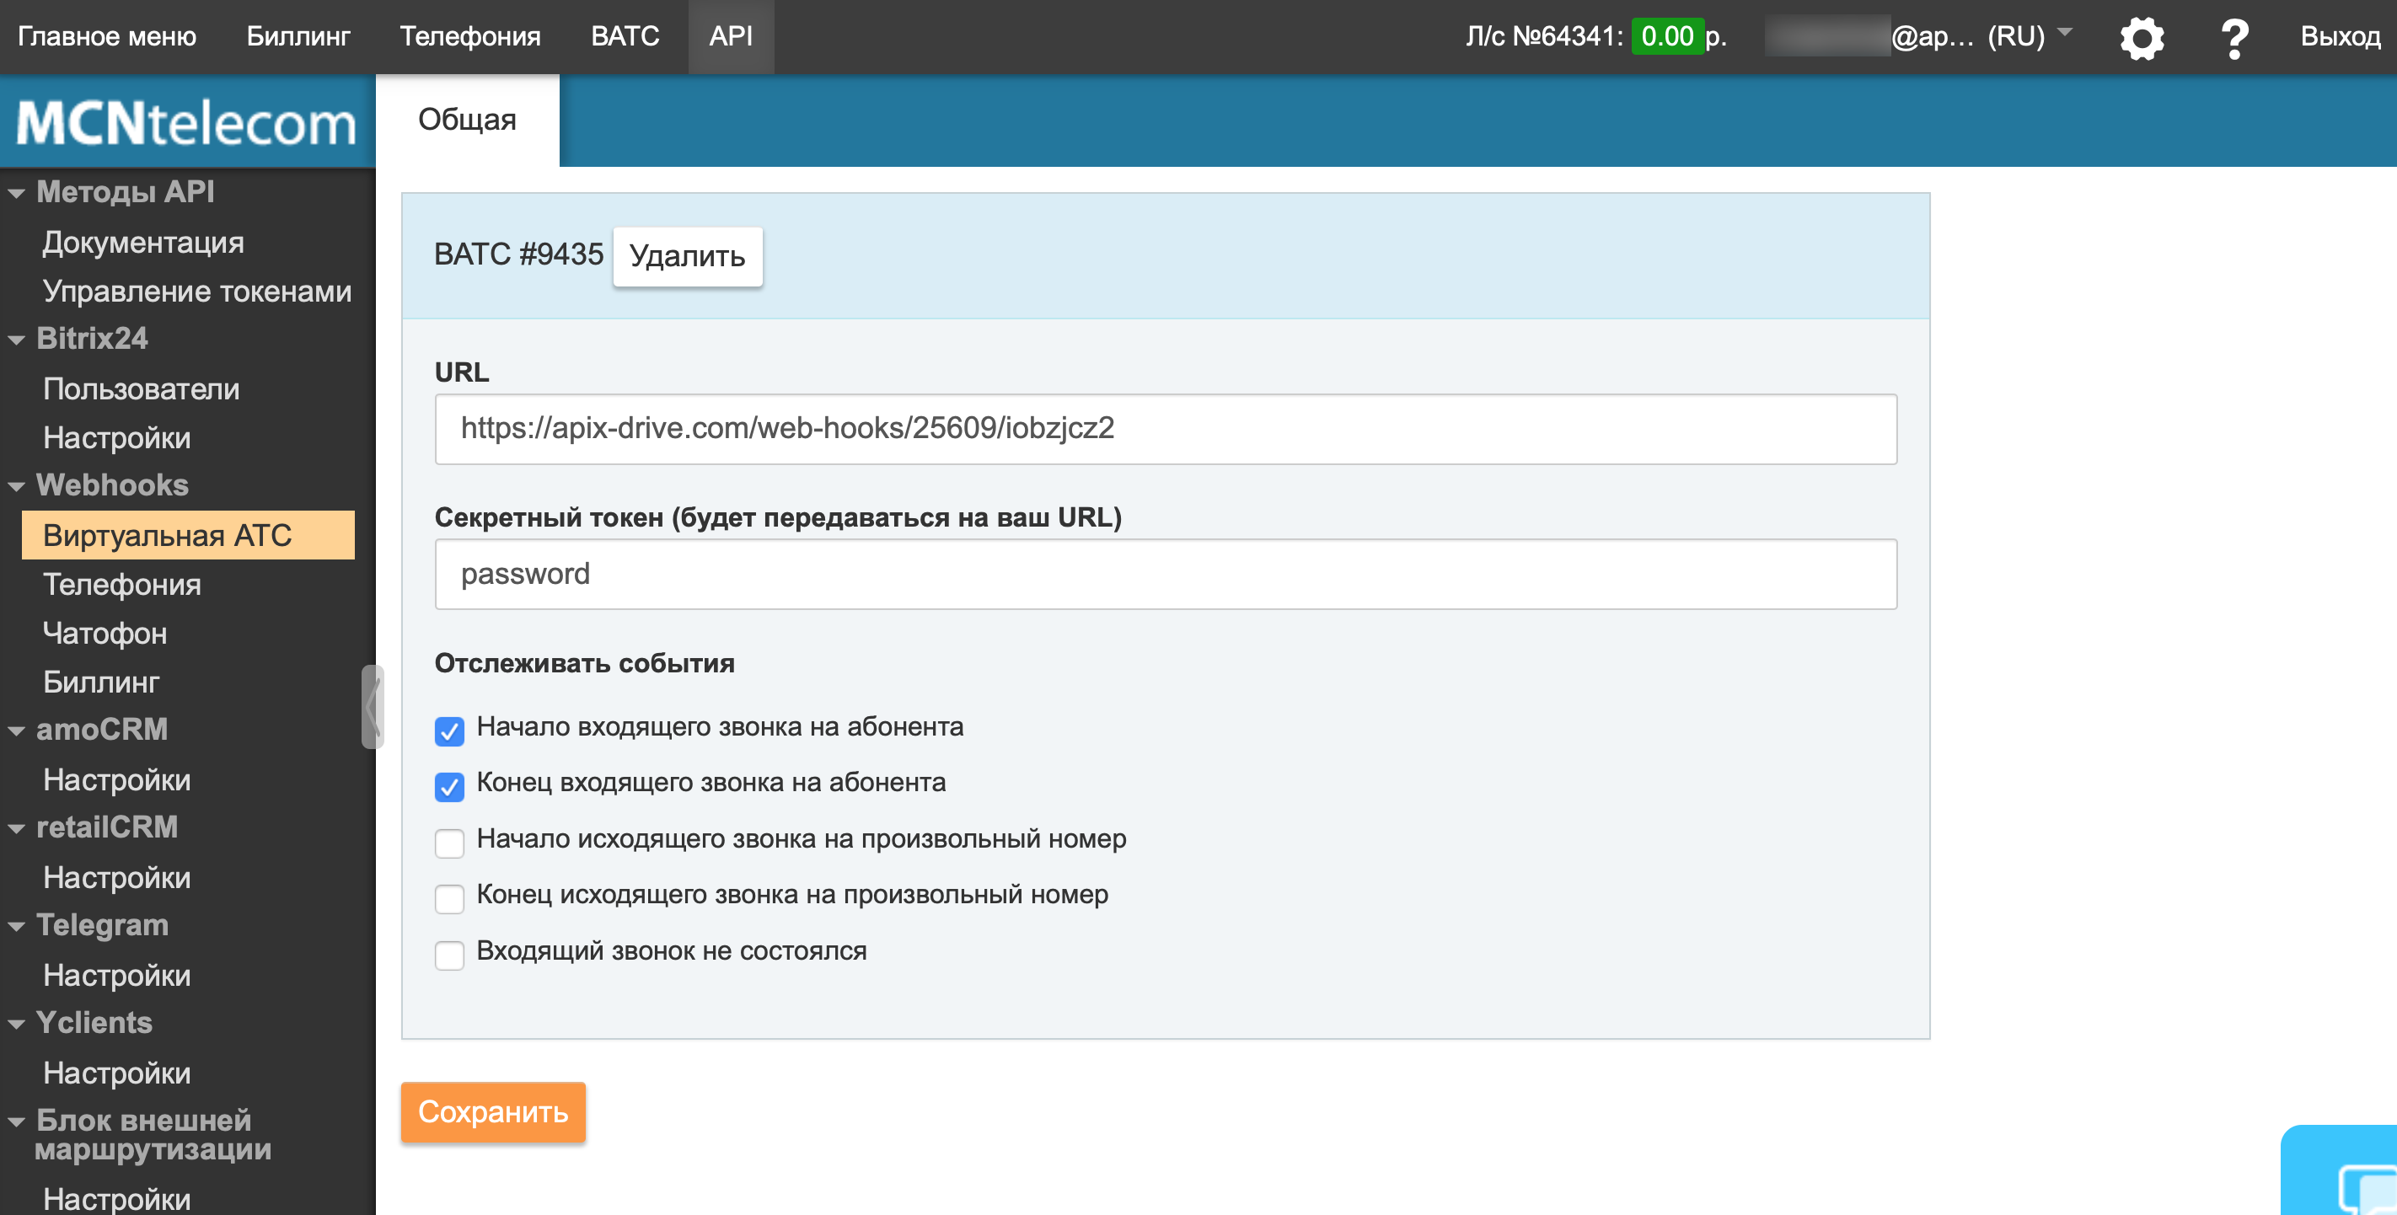The width and height of the screenshot is (2397, 1215).
Task: Click the 'Удалить' button for ВАТС #9435
Action: pyautogui.click(x=687, y=256)
